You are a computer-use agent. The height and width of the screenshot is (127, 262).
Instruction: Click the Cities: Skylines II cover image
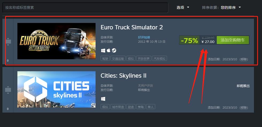click(x=56, y=89)
